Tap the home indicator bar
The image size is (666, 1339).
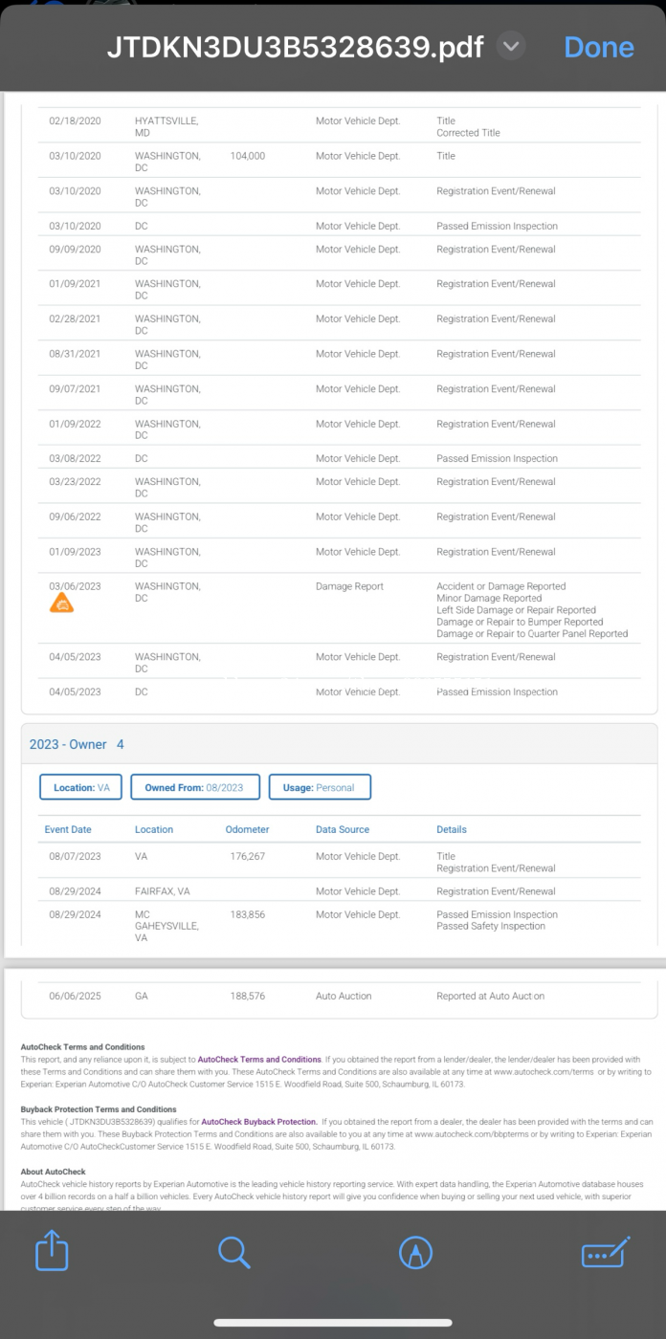[x=332, y=1323]
